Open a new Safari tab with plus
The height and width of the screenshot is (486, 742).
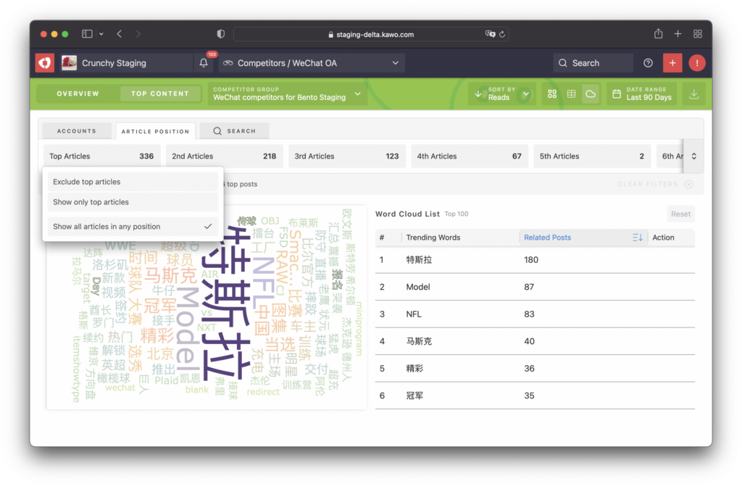[x=678, y=34]
